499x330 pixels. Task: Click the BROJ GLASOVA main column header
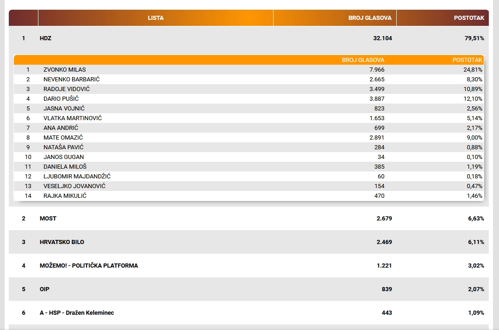pyautogui.click(x=335, y=18)
